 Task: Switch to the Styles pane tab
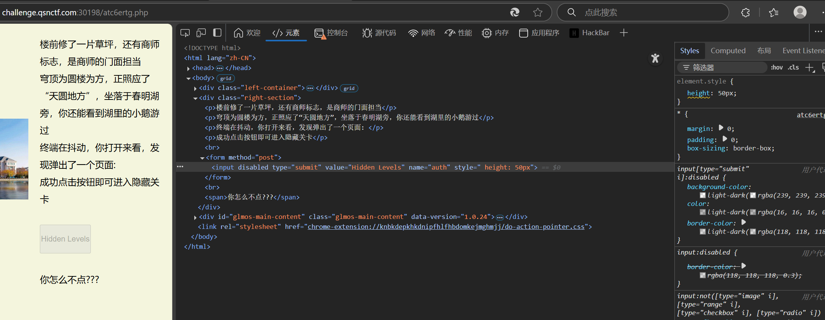pyautogui.click(x=689, y=51)
